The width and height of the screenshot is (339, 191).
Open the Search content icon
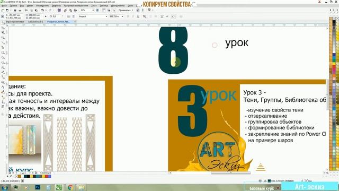click(59, 10)
